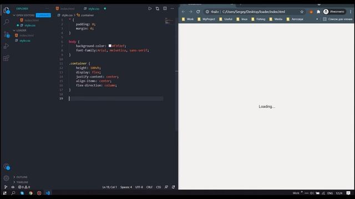Click the ENG language indicator in tray
The height and width of the screenshot is (199, 355).
(330, 193)
